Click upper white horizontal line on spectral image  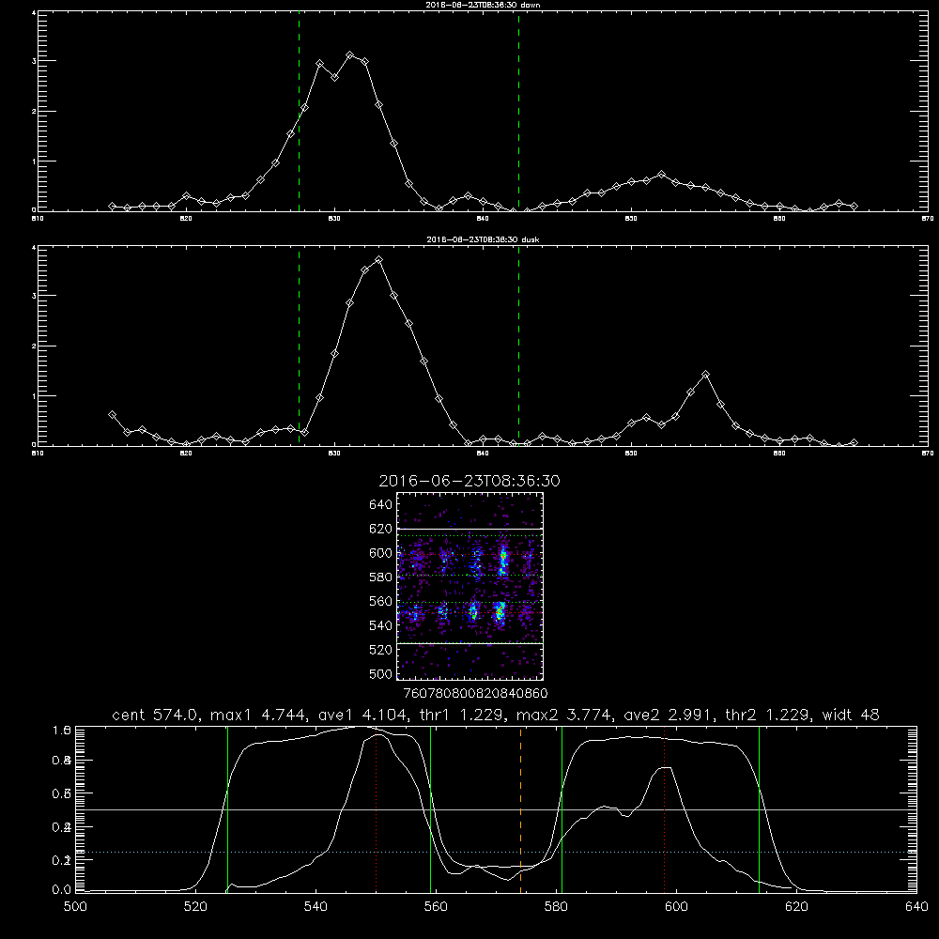click(470, 529)
